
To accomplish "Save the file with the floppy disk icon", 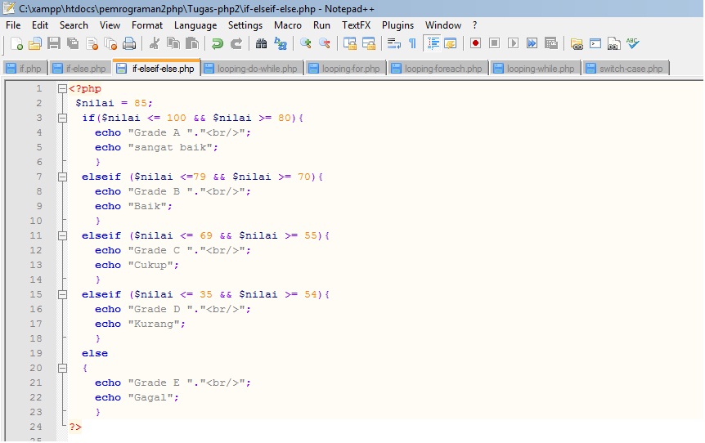I will click(54, 43).
